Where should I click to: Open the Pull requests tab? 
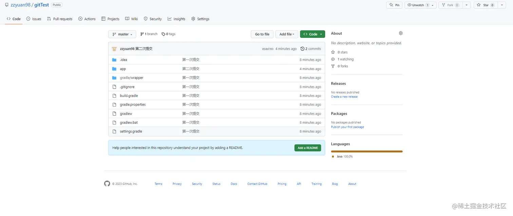tap(60, 19)
